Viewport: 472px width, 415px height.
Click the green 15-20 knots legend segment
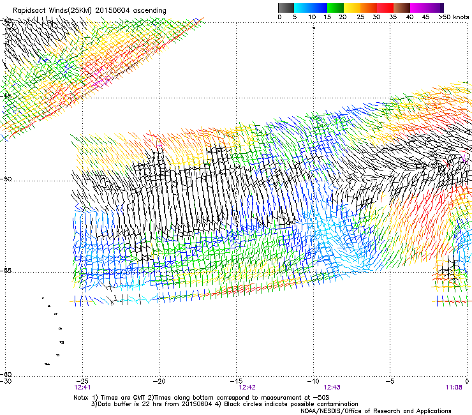click(336, 8)
